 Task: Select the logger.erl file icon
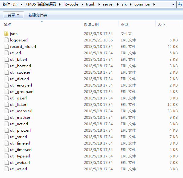[x=6, y=40]
